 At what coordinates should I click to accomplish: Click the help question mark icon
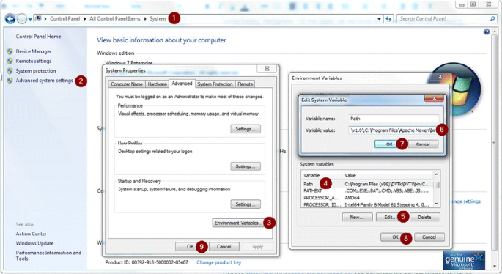pos(487,32)
